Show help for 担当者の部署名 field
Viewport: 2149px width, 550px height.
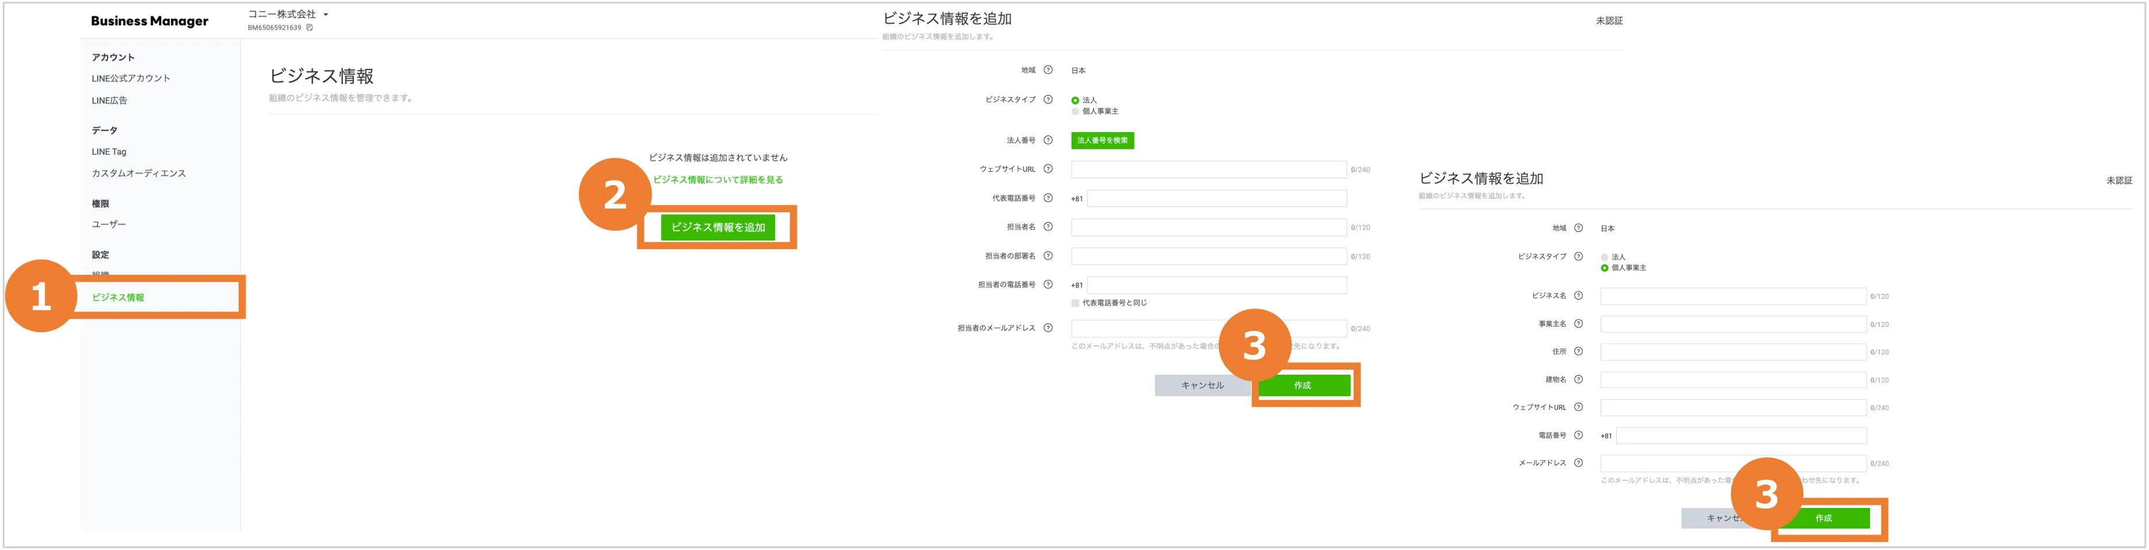click(1048, 256)
